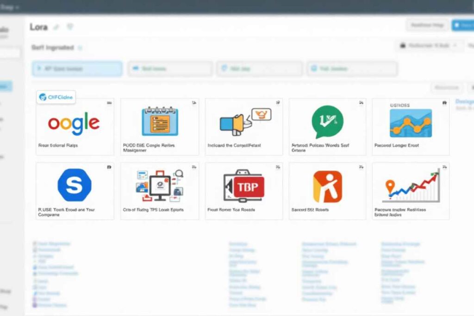This screenshot has width=474, height=316.
Task: Click corner icon on monitor devices card
Action: [194, 167]
